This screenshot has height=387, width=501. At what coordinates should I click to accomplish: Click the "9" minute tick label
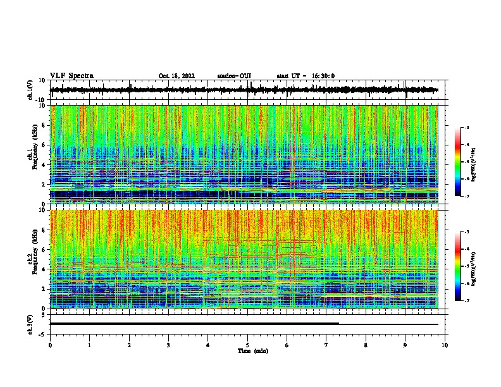[405, 345]
